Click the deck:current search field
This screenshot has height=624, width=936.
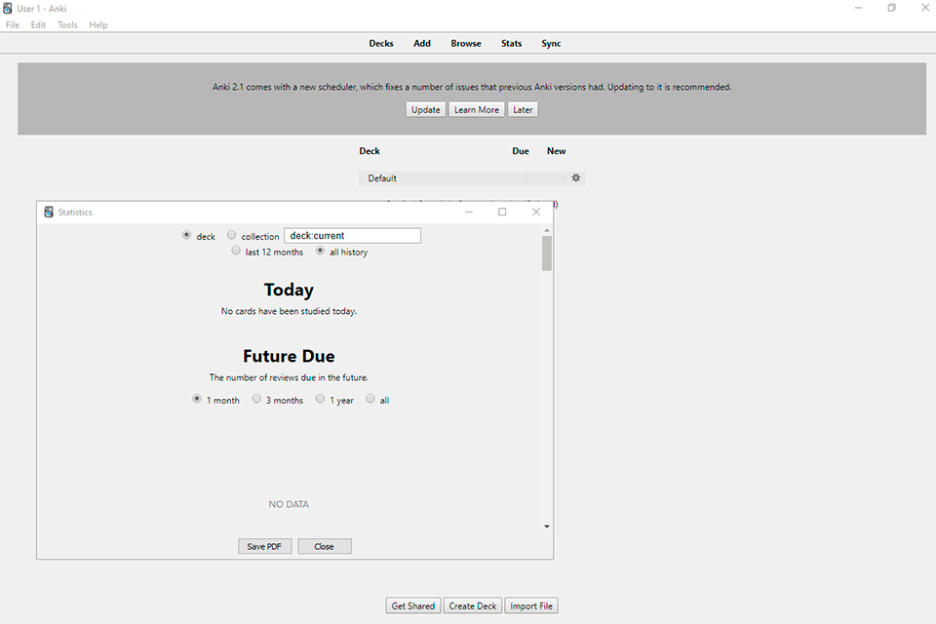tap(352, 235)
